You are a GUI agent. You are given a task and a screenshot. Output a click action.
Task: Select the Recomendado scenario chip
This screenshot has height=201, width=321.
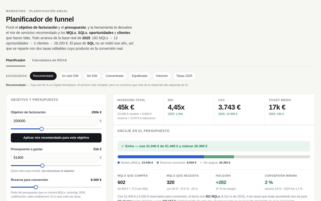tap(43, 76)
